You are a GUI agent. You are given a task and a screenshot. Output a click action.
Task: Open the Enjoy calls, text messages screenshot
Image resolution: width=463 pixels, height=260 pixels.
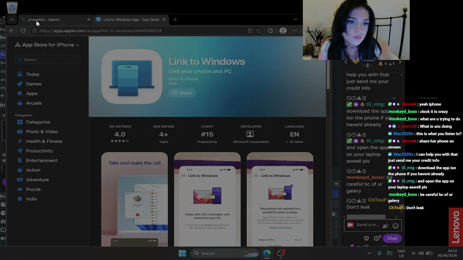pyautogui.click(x=207, y=199)
